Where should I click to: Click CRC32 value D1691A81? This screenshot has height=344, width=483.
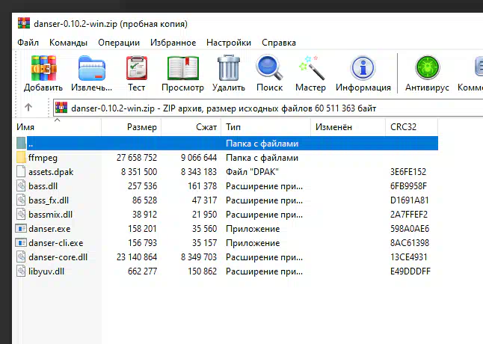click(x=410, y=200)
